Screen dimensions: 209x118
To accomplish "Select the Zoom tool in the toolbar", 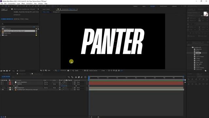I will click(12, 6).
